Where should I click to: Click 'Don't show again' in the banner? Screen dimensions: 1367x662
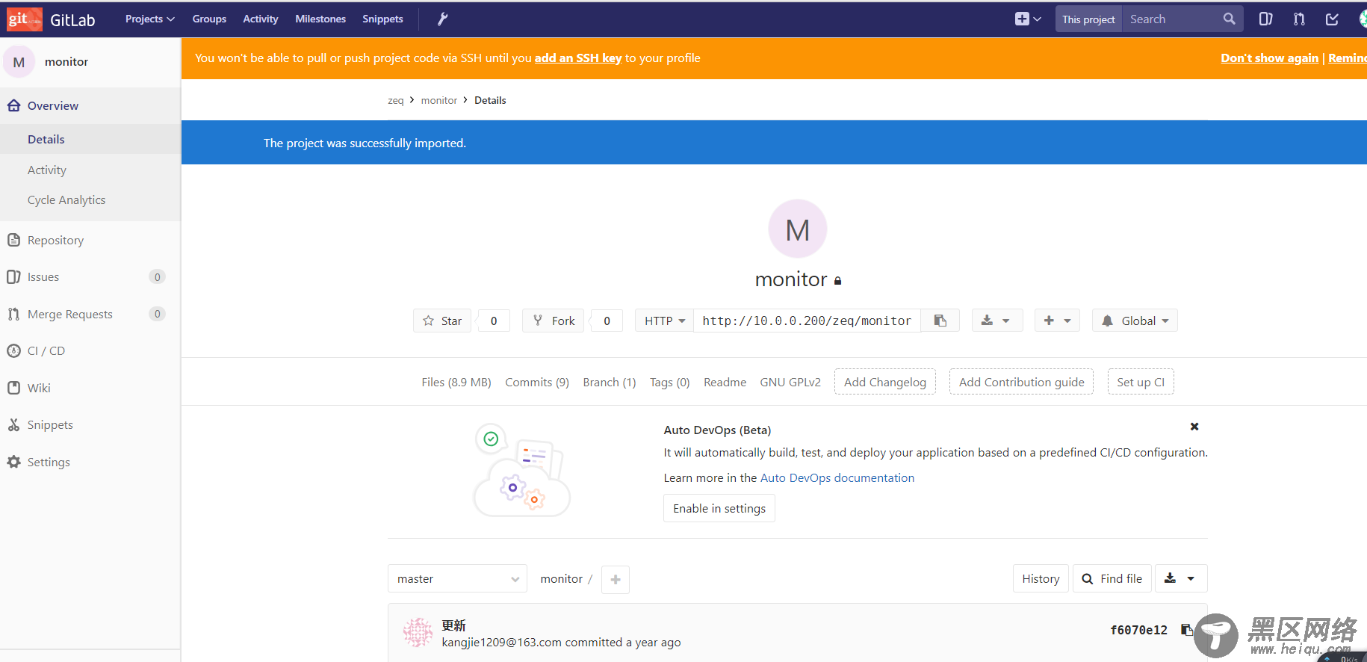(x=1269, y=58)
